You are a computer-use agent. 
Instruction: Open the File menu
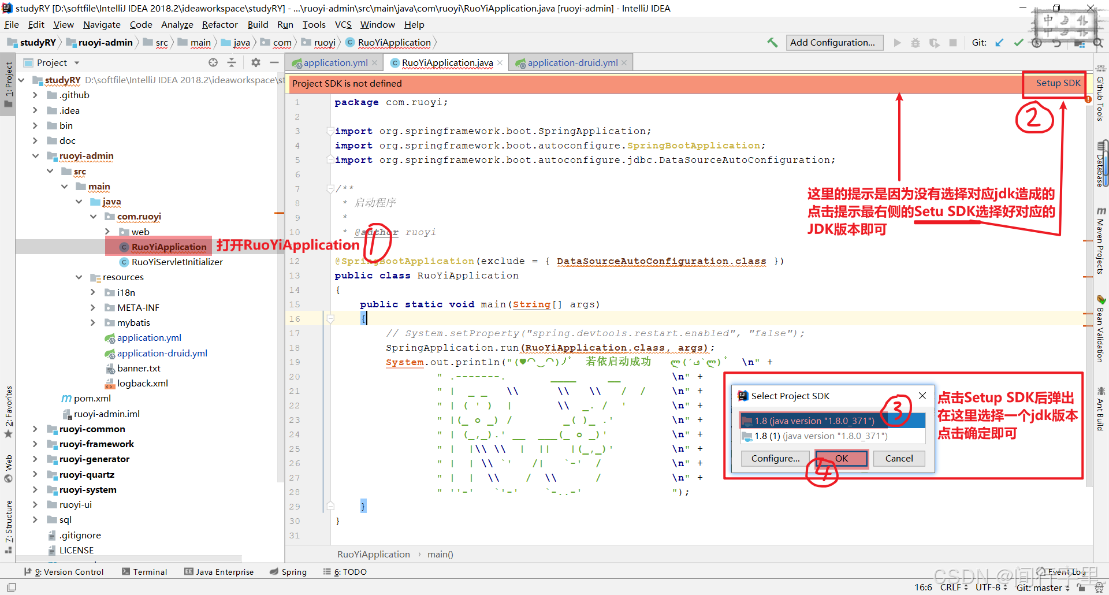[x=12, y=24]
